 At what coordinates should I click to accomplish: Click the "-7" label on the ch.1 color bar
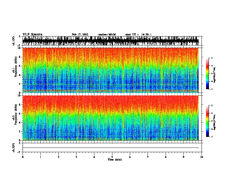pyautogui.click(x=212, y=89)
